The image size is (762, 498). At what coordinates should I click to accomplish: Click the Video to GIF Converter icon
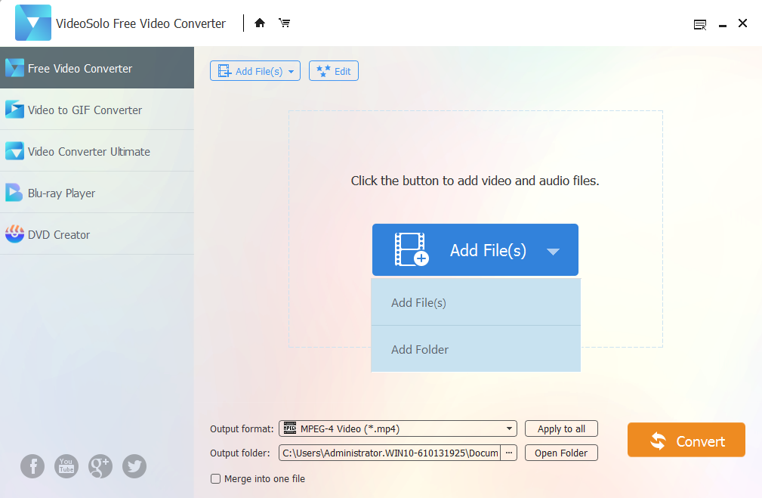pyautogui.click(x=14, y=110)
